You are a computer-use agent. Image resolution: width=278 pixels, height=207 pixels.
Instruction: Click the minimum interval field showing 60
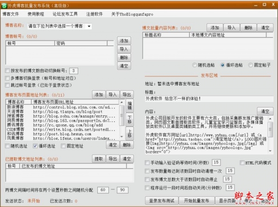tap(103, 190)
